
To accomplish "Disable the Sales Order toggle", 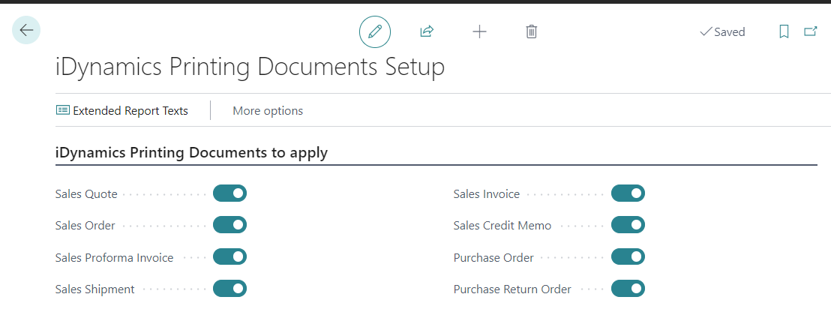I will (230, 225).
